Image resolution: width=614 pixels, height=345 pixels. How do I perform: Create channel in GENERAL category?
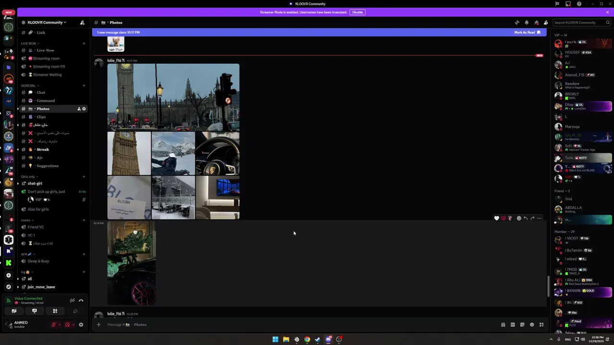tap(84, 86)
